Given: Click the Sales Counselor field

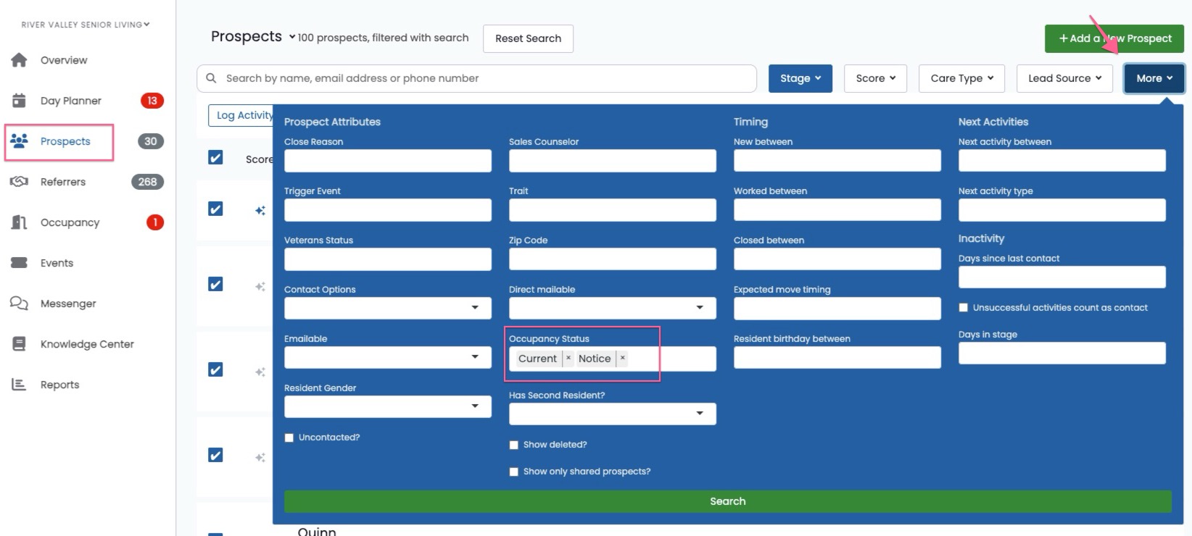Looking at the screenshot, I should point(613,161).
